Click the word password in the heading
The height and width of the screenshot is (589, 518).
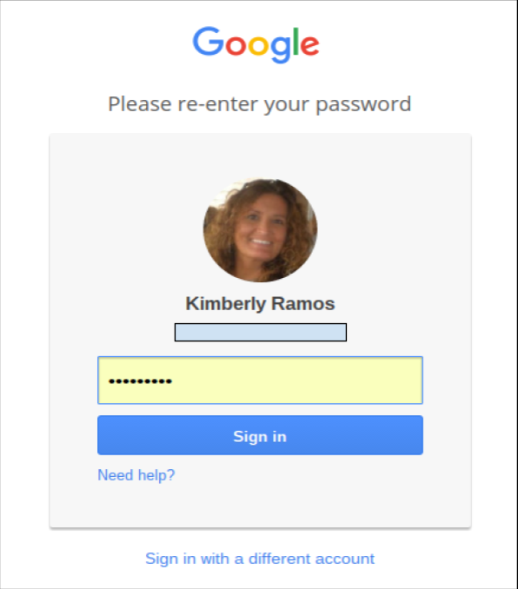pyautogui.click(x=363, y=105)
